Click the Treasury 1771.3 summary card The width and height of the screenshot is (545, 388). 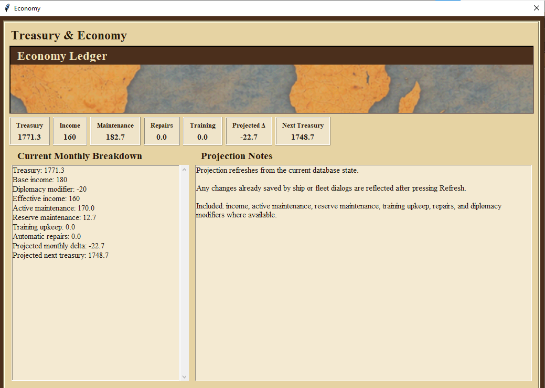29,131
